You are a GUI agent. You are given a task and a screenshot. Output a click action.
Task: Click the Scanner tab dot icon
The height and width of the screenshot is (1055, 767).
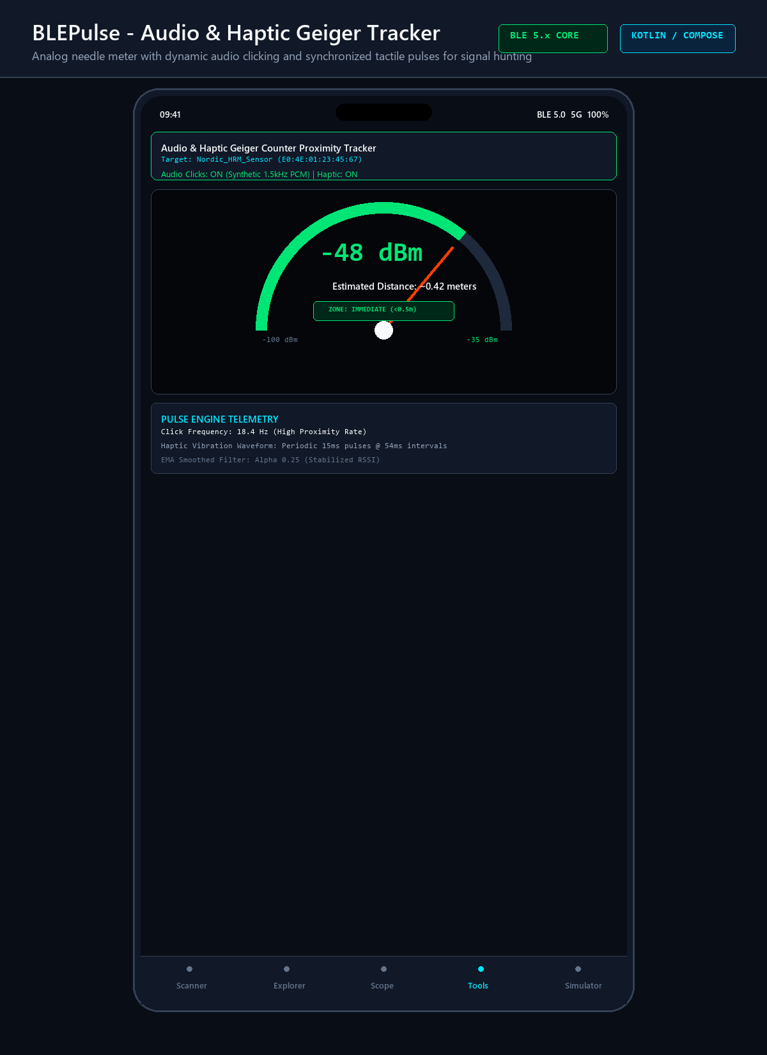point(189,969)
